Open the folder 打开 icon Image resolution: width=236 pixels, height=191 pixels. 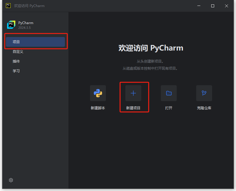pyautogui.click(x=168, y=93)
